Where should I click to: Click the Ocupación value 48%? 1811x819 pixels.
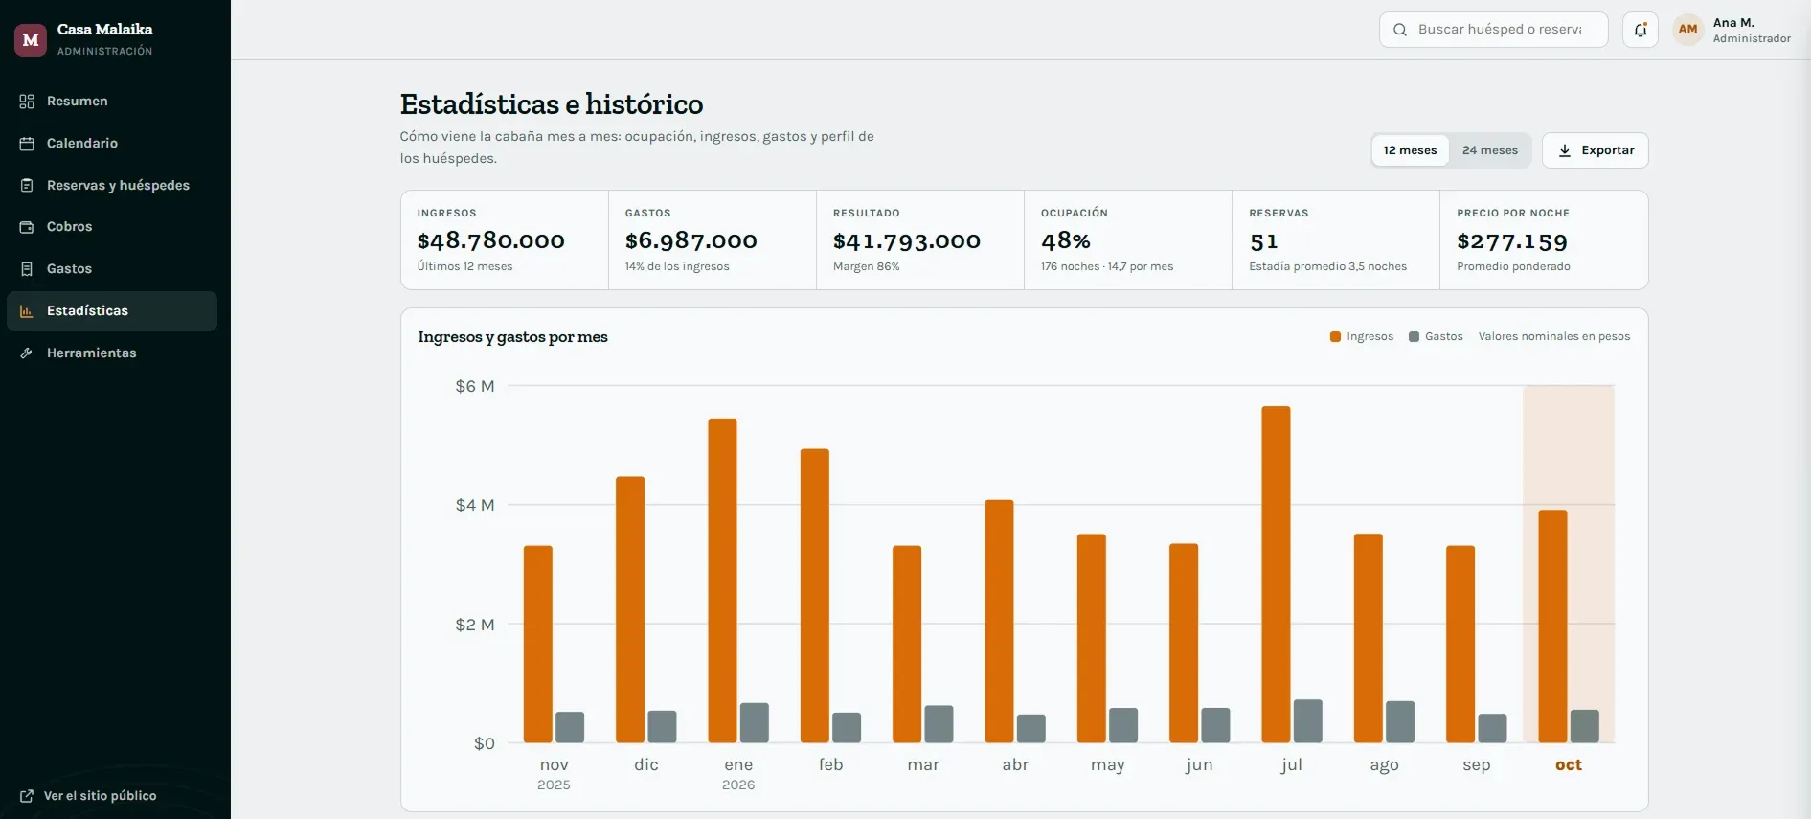coord(1065,240)
